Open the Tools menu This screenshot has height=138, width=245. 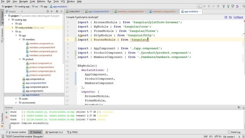tap(56, 2)
